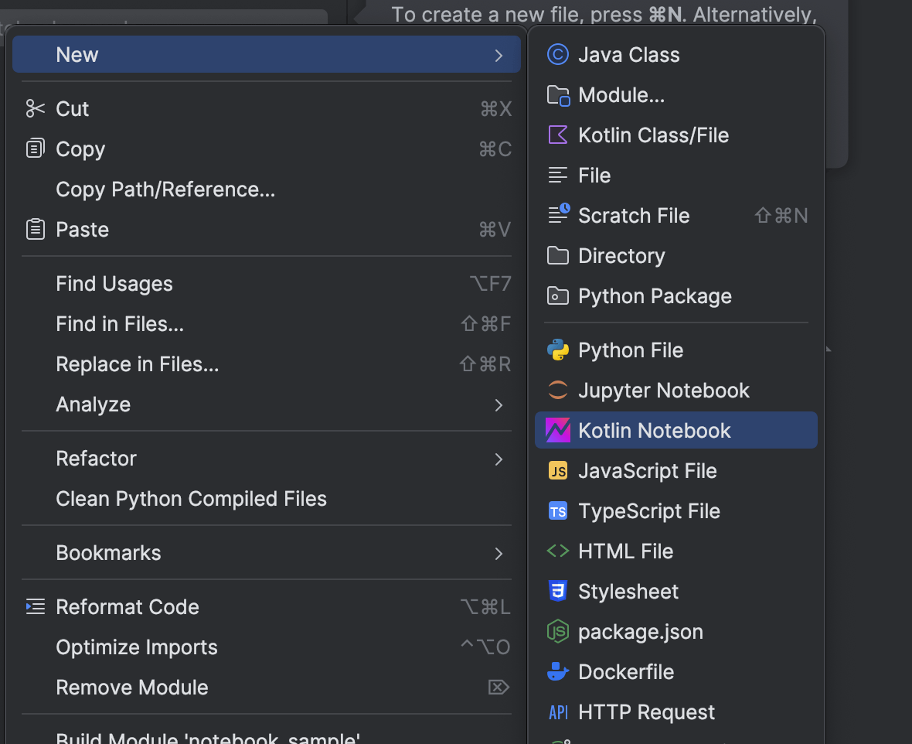The height and width of the screenshot is (744, 912).
Task: Click the File lines icon
Action: [558, 176]
